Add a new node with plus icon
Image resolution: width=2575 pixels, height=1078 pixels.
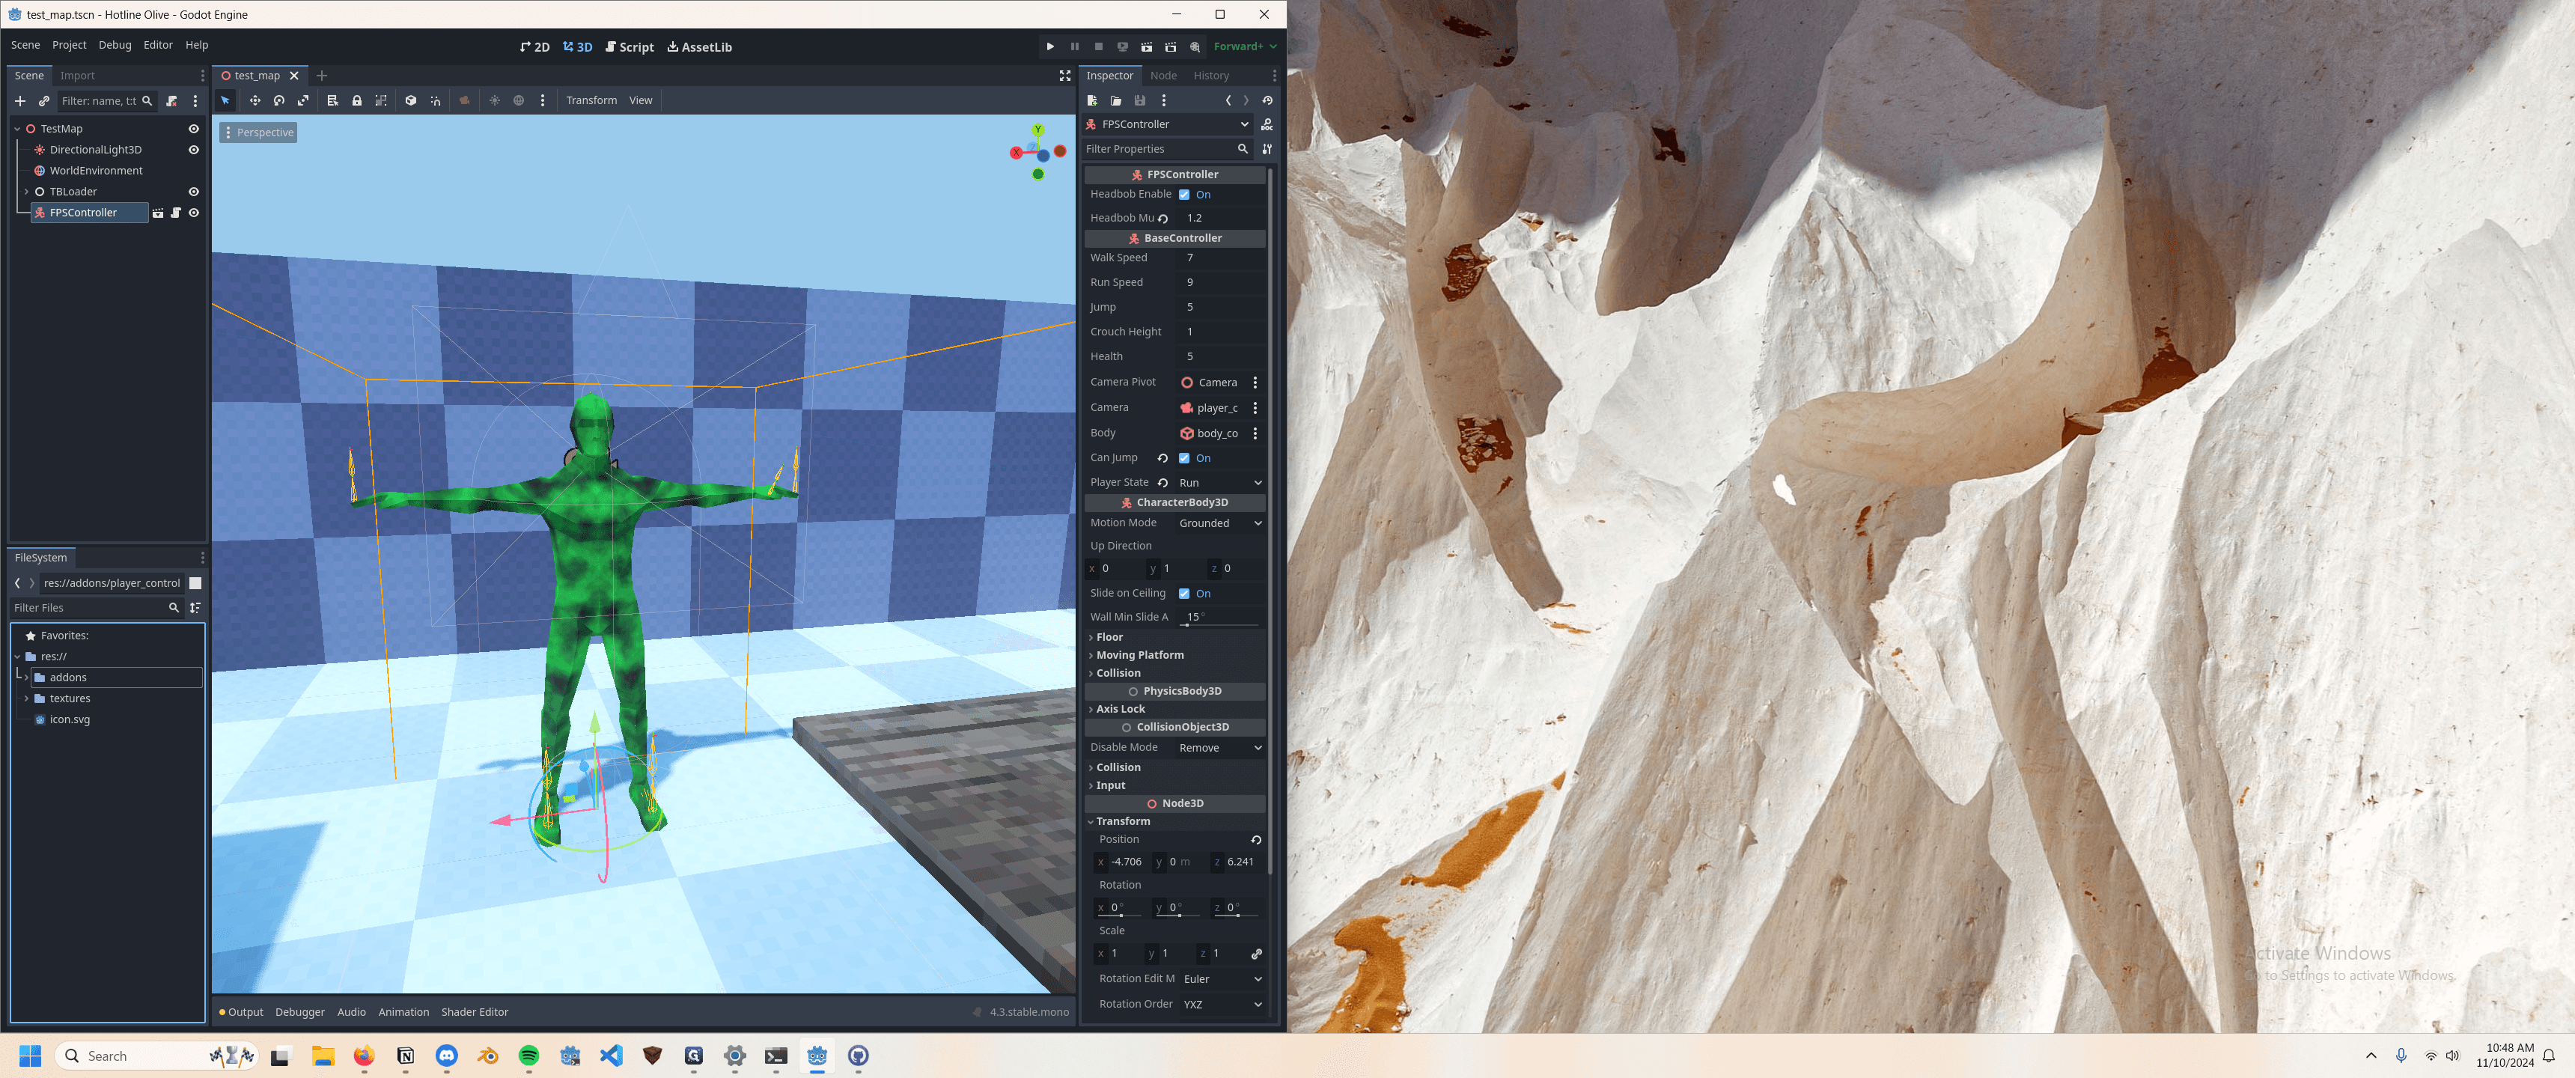pos(20,101)
